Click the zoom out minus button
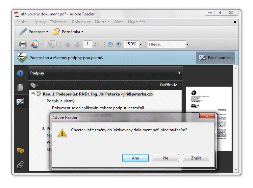Screen dimensions: 253x188 click(110, 44)
